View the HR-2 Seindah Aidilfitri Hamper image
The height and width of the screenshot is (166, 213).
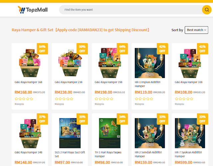coord(150,133)
